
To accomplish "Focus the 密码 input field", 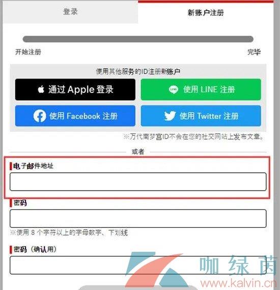I will pos(138,219).
